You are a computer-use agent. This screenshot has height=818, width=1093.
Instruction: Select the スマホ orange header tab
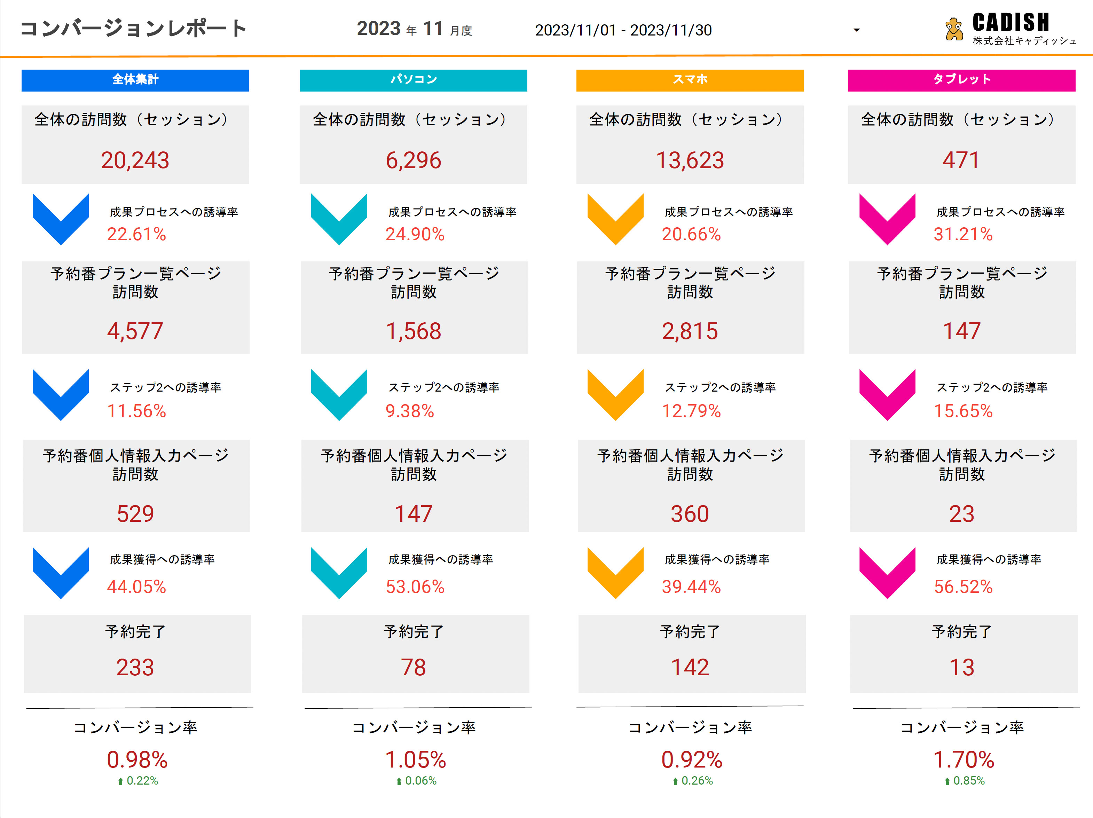pyautogui.click(x=689, y=80)
